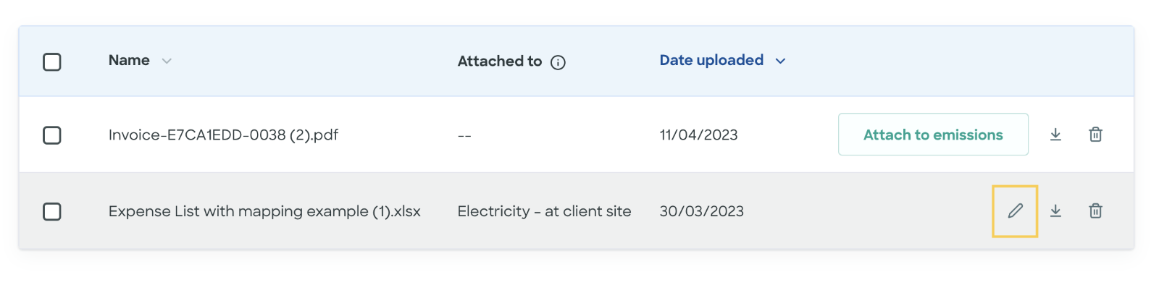Select the Invoice-E7CA1EDD-0038 row checkbox
Viewport: 1159px width, 285px height.
(52, 135)
